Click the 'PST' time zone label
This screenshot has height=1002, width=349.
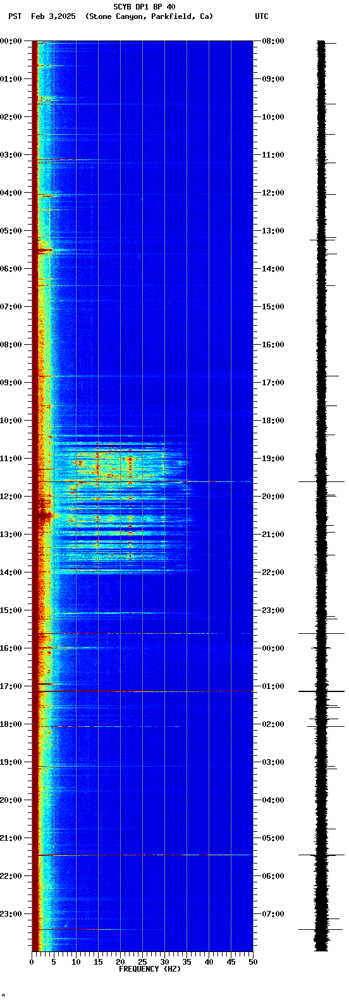click(15, 16)
